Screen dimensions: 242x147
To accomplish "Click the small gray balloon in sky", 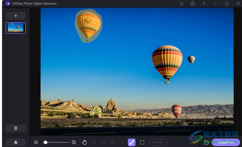I will coord(191,60).
